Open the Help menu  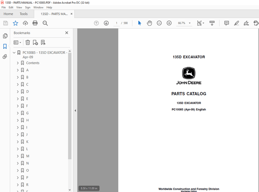[49, 7]
